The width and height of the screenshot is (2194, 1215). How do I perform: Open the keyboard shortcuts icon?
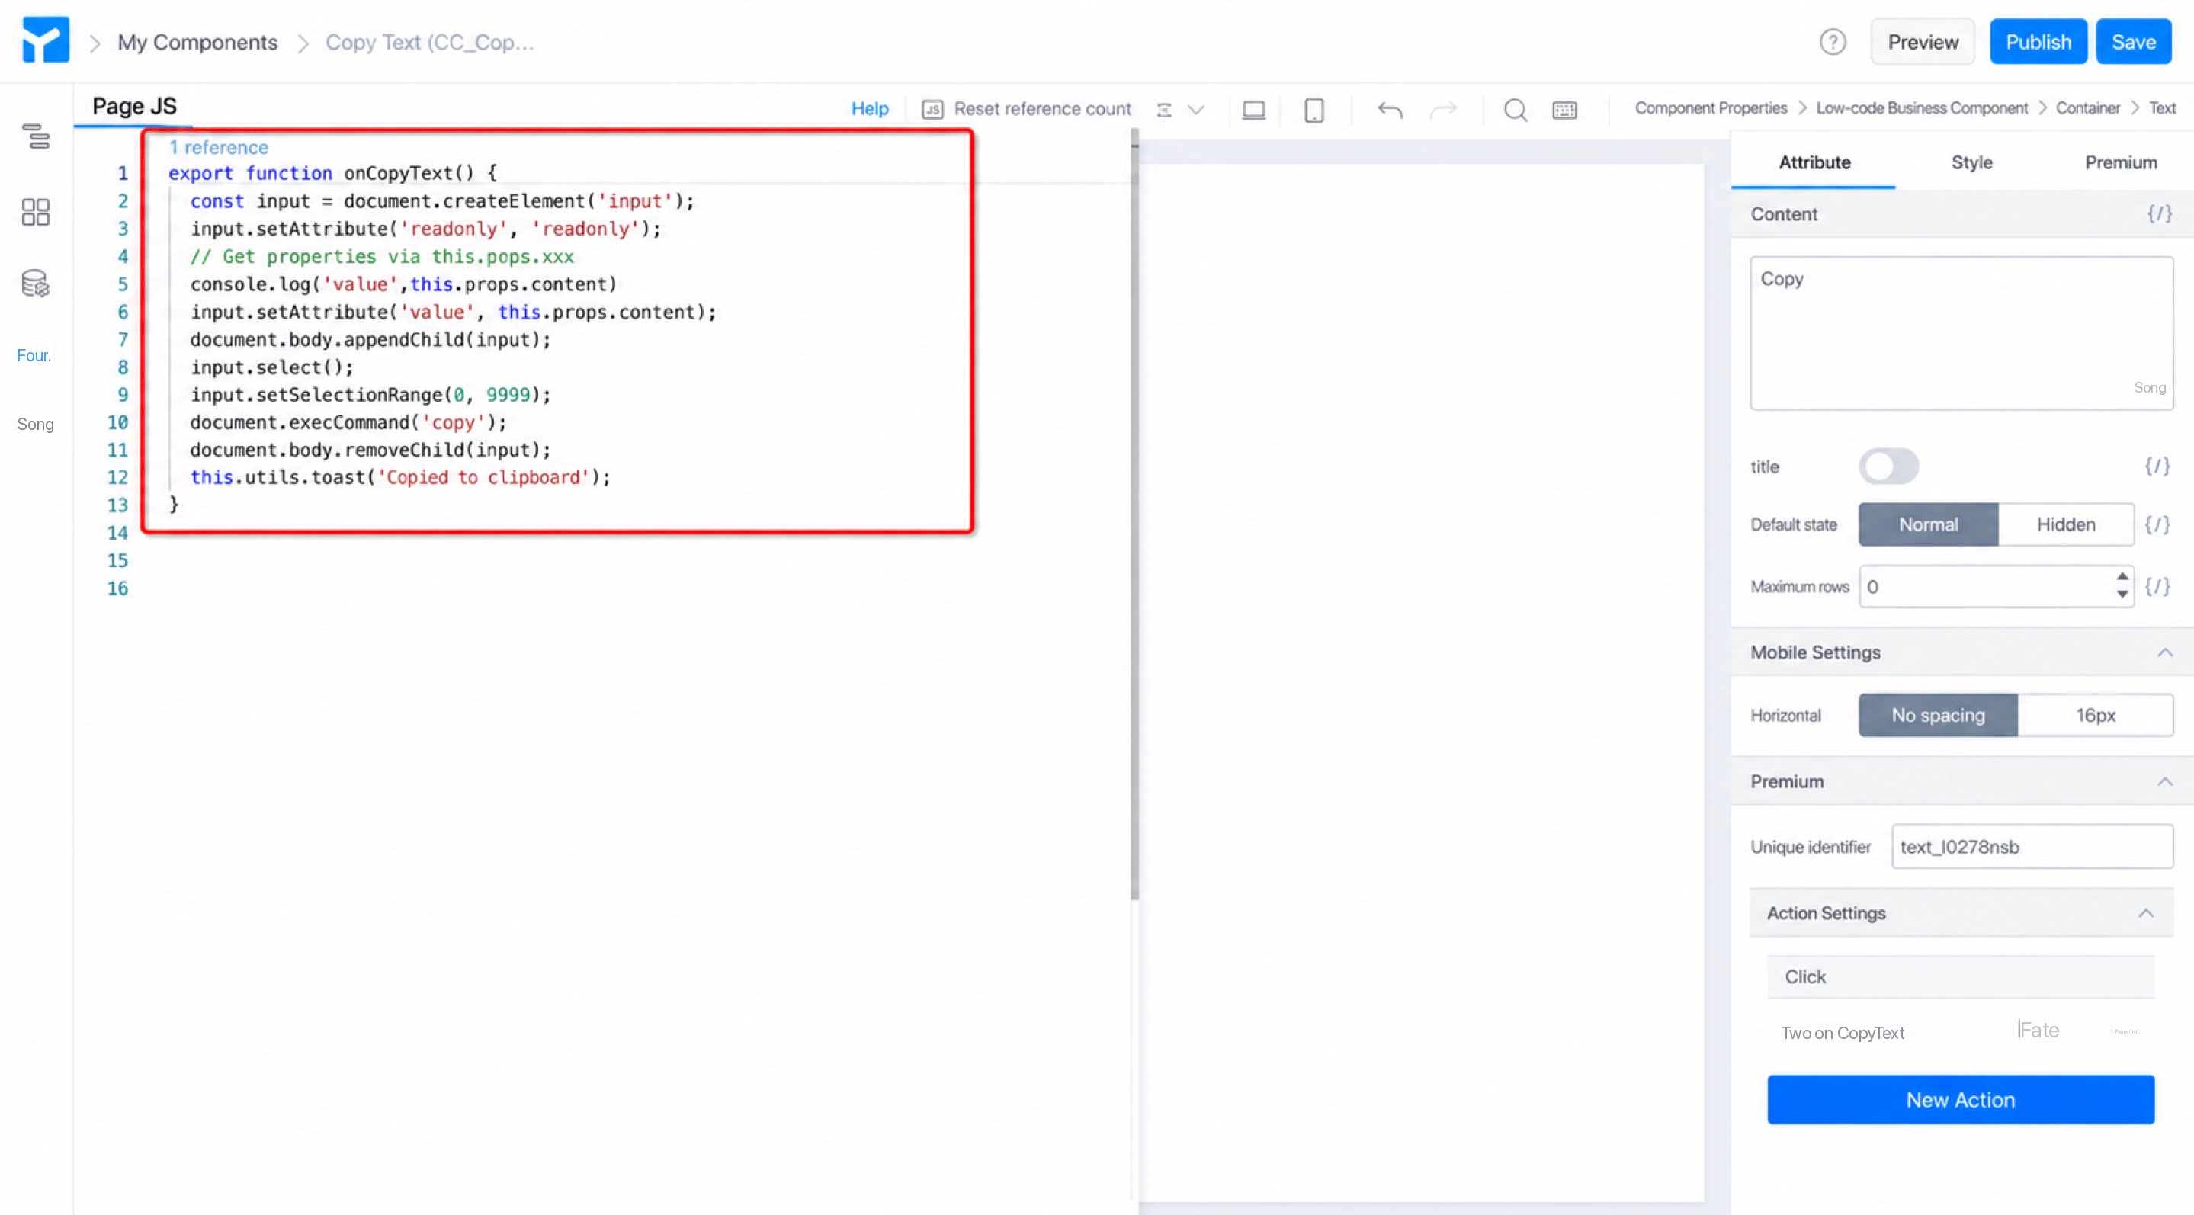click(x=1564, y=110)
